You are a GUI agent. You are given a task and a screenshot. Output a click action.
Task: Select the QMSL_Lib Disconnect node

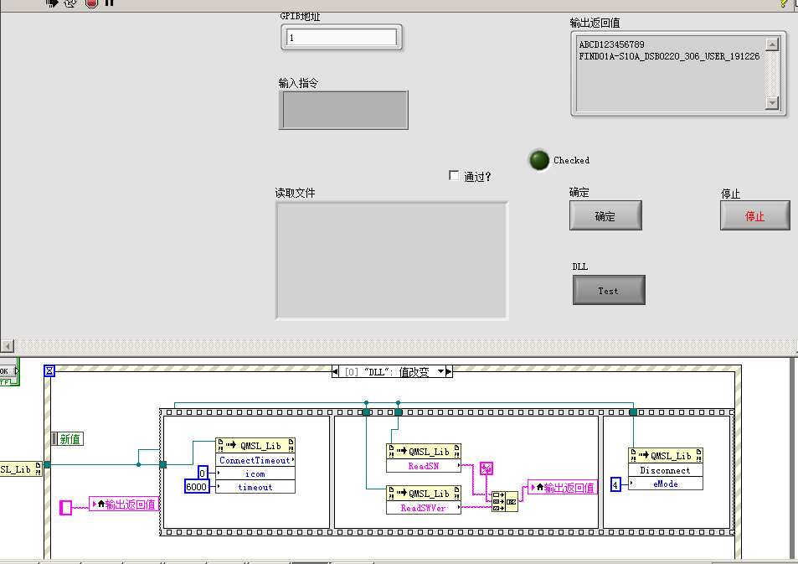pos(665,469)
